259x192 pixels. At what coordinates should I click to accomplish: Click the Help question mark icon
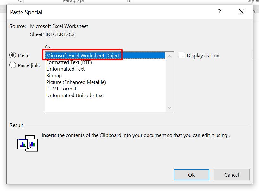[x=219, y=12]
